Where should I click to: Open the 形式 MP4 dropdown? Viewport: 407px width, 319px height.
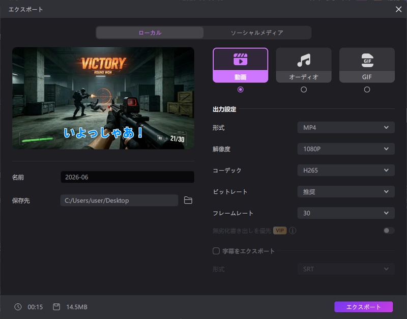coord(346,127)
